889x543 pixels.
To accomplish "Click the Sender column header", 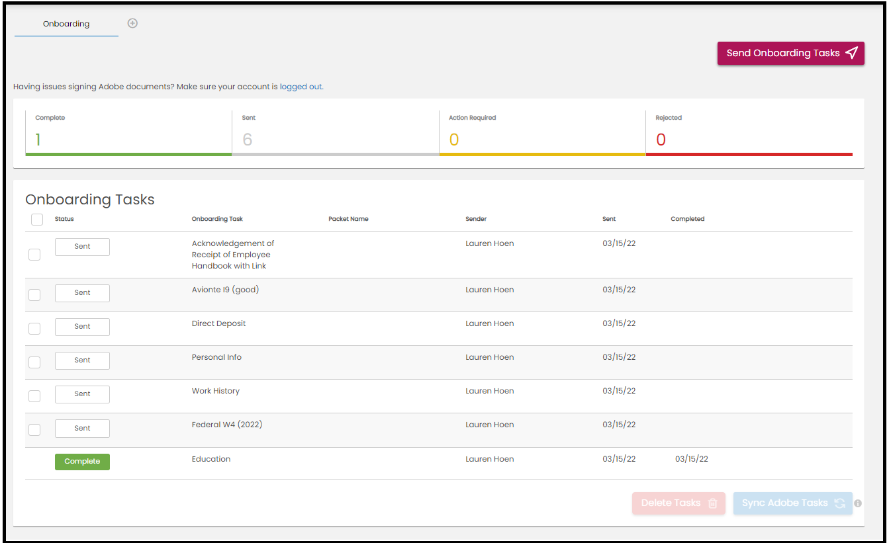I will tap(476, 219).
